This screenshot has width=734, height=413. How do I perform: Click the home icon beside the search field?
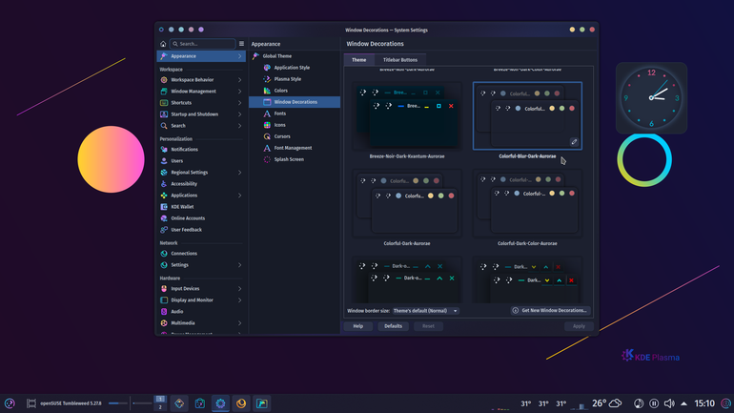tap(163, 44)
